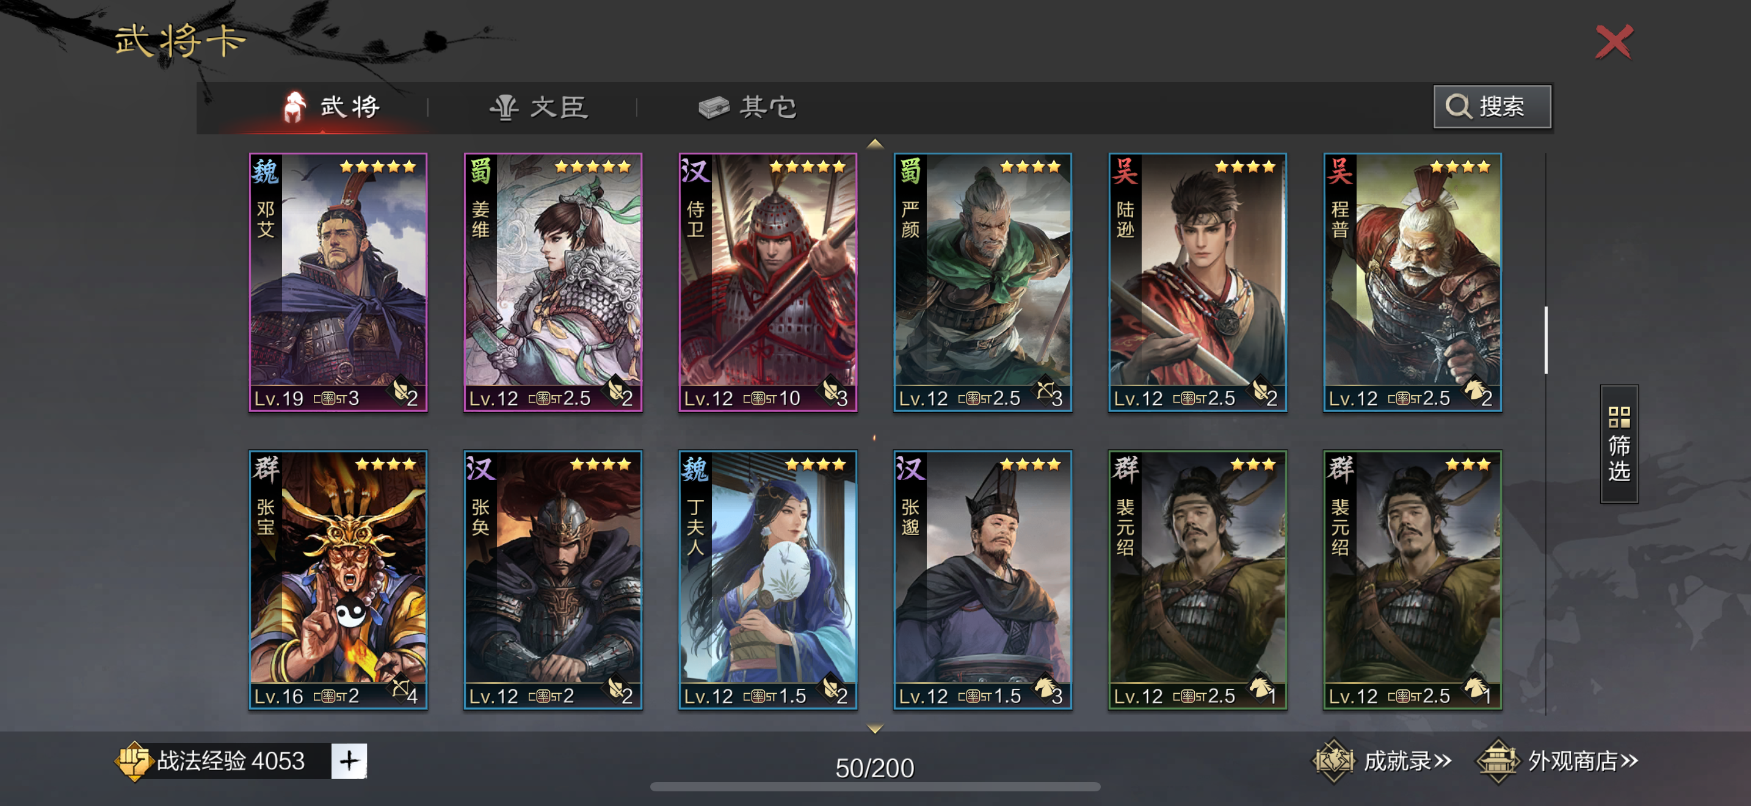Image resolution: width=1751 pixels, height=806 pixels.
Task: Click the down arrow below the card list
Action: 875,728
